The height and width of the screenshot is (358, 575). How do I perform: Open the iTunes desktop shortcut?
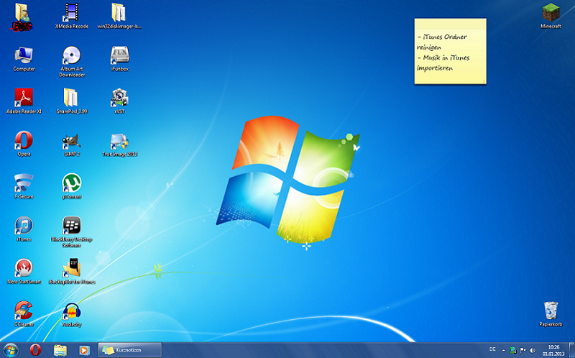[24, 229]
